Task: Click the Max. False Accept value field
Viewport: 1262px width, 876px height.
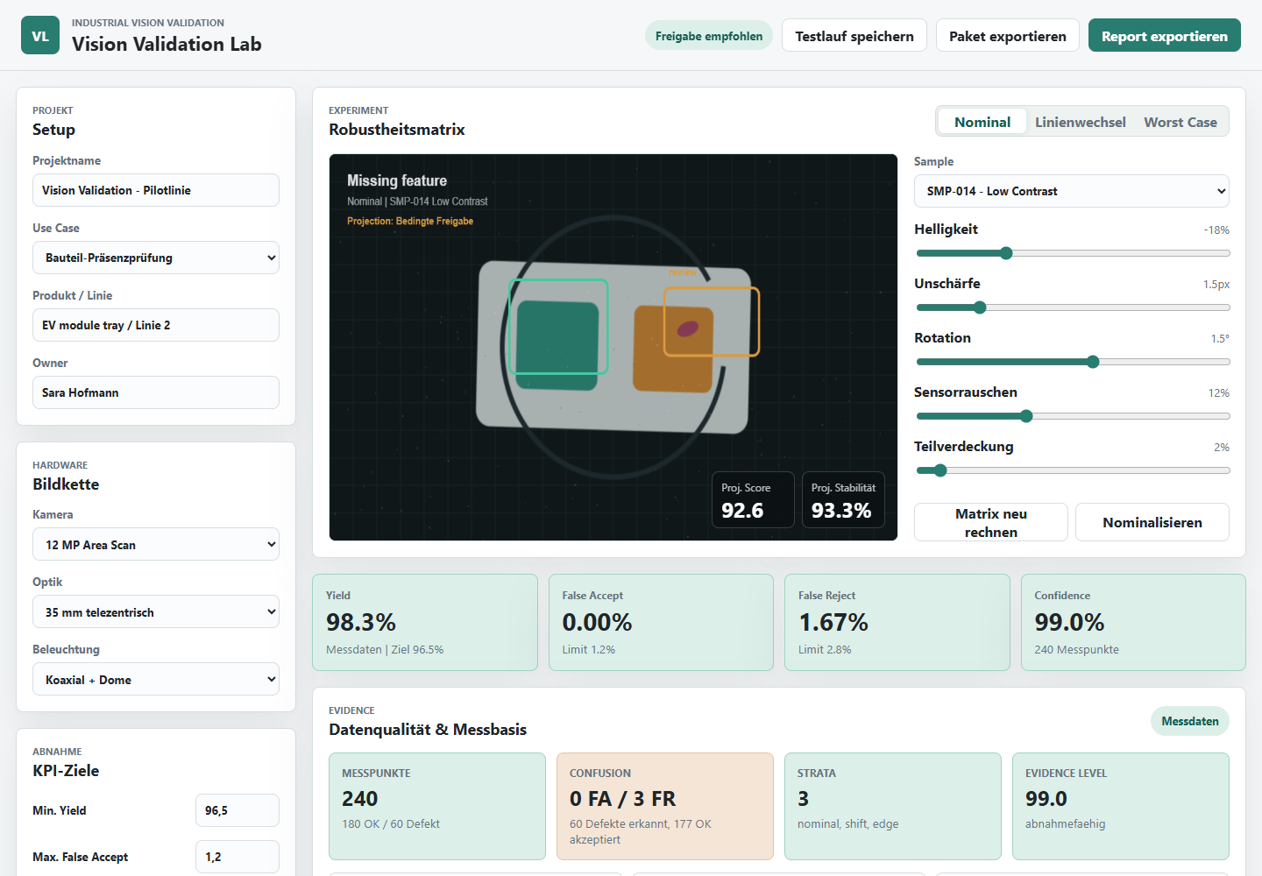Action: pyautogui.click(x=238, y=857)
